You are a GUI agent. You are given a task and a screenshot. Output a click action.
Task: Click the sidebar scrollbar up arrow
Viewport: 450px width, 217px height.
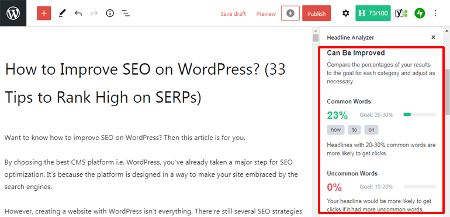click(x=447, y=30)
